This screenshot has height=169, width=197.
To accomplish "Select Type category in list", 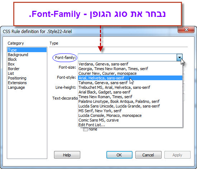I will click(27, 50).
